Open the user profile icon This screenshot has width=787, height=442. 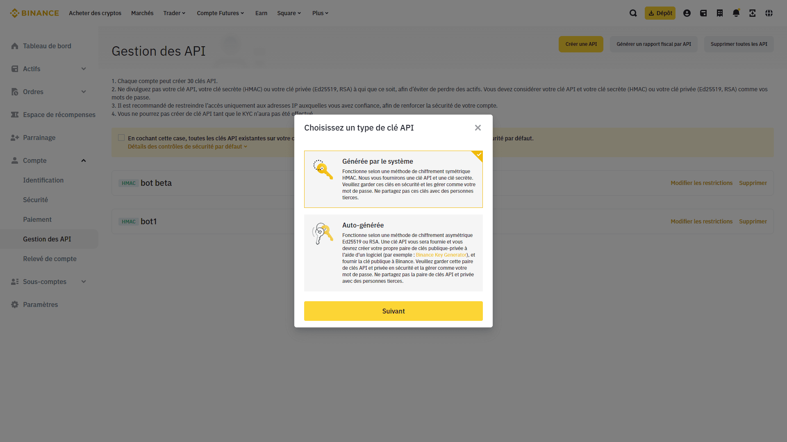pos(687,13)
